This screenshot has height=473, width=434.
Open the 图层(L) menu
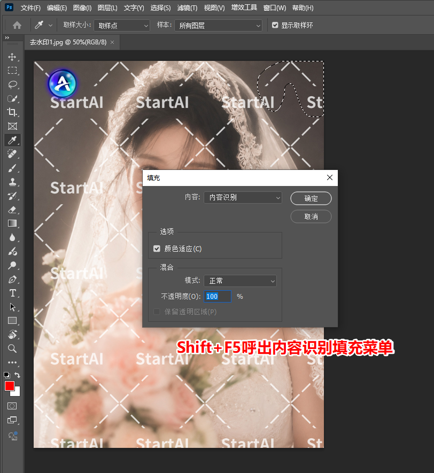[x=107, y=8]
